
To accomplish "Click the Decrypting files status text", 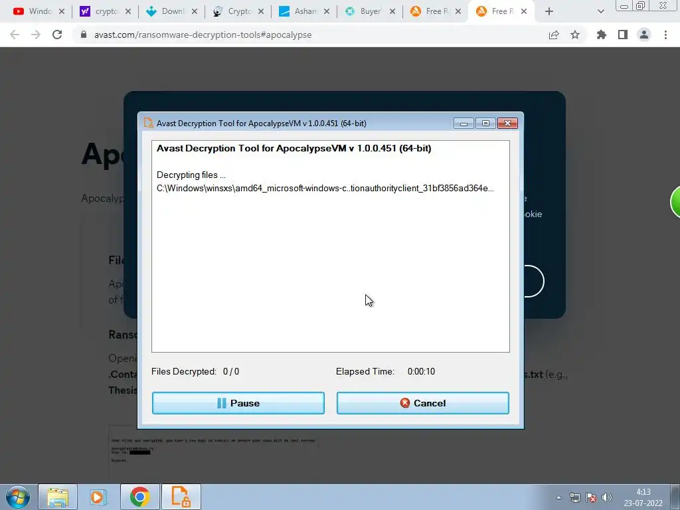I will (191, 175).
